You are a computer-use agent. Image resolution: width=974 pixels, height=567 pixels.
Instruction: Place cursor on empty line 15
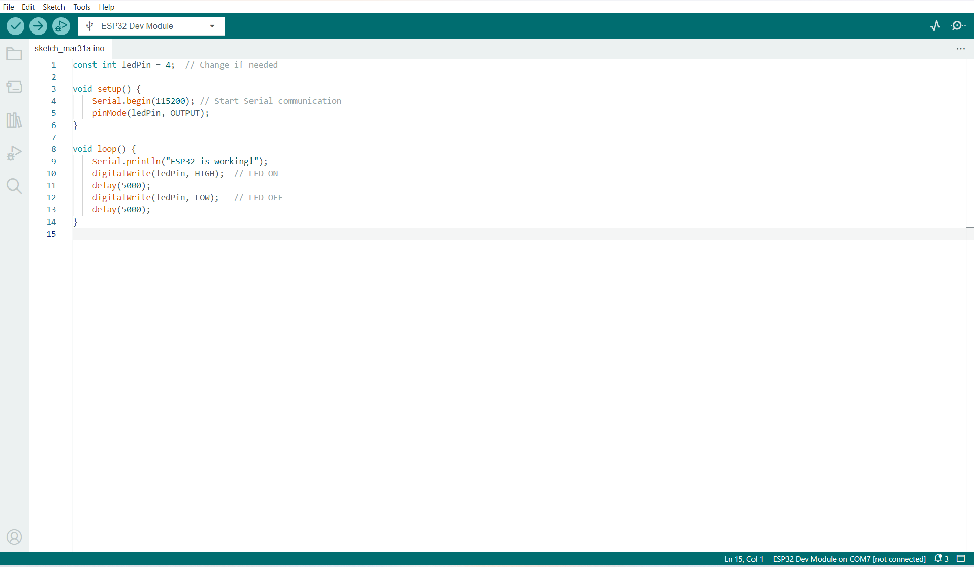point(518,234)
